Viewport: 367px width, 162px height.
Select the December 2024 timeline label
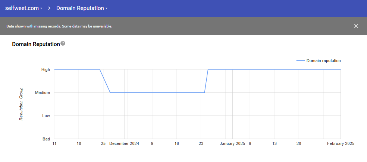tap(124, 143)
